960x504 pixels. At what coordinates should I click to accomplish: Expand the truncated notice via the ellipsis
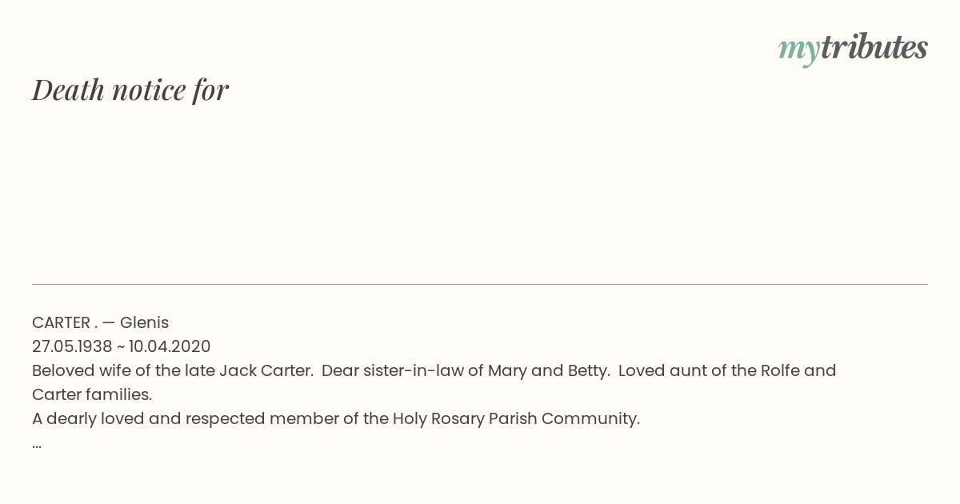coord(37,444)
